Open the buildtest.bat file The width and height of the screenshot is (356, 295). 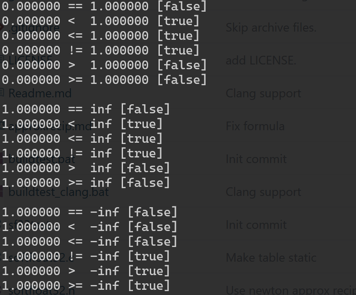tap(42, 159)
